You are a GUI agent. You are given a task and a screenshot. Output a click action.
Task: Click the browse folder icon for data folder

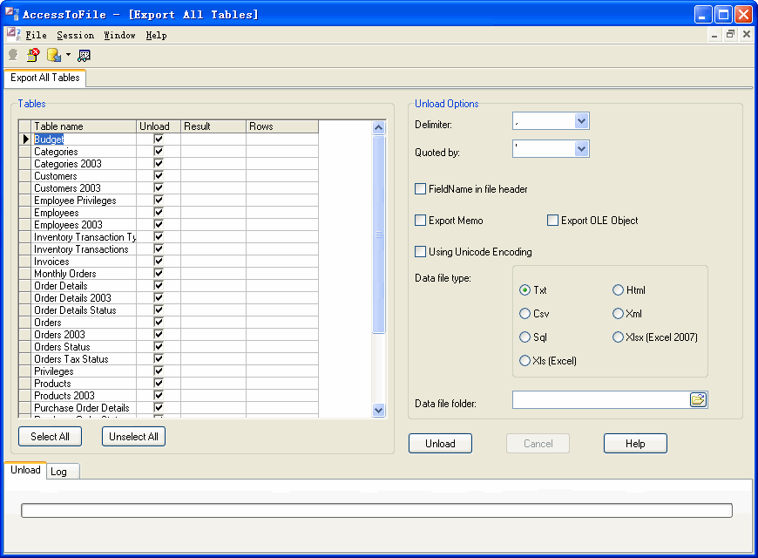(698, 399)
